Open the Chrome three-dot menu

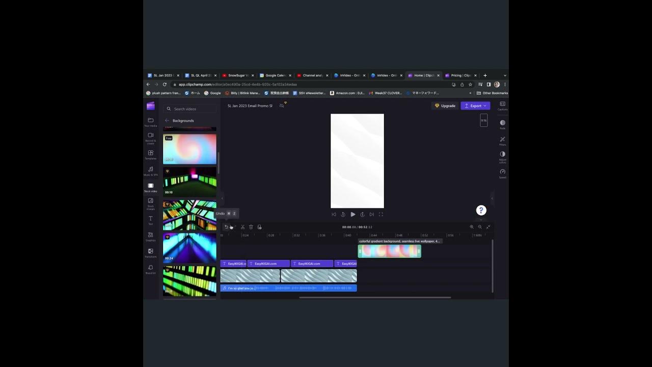point(505,85)
